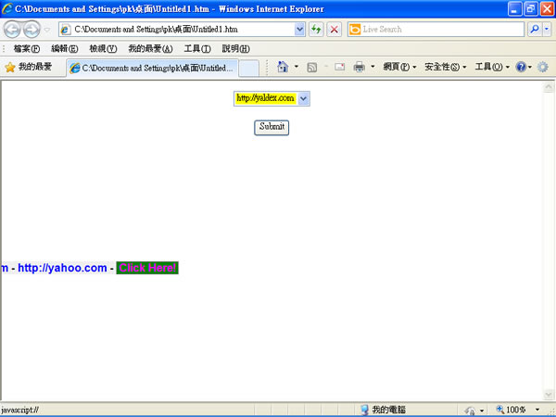Screen dimensions: 556x417
Task: Click the Home page icon
Action: [283, 67]
